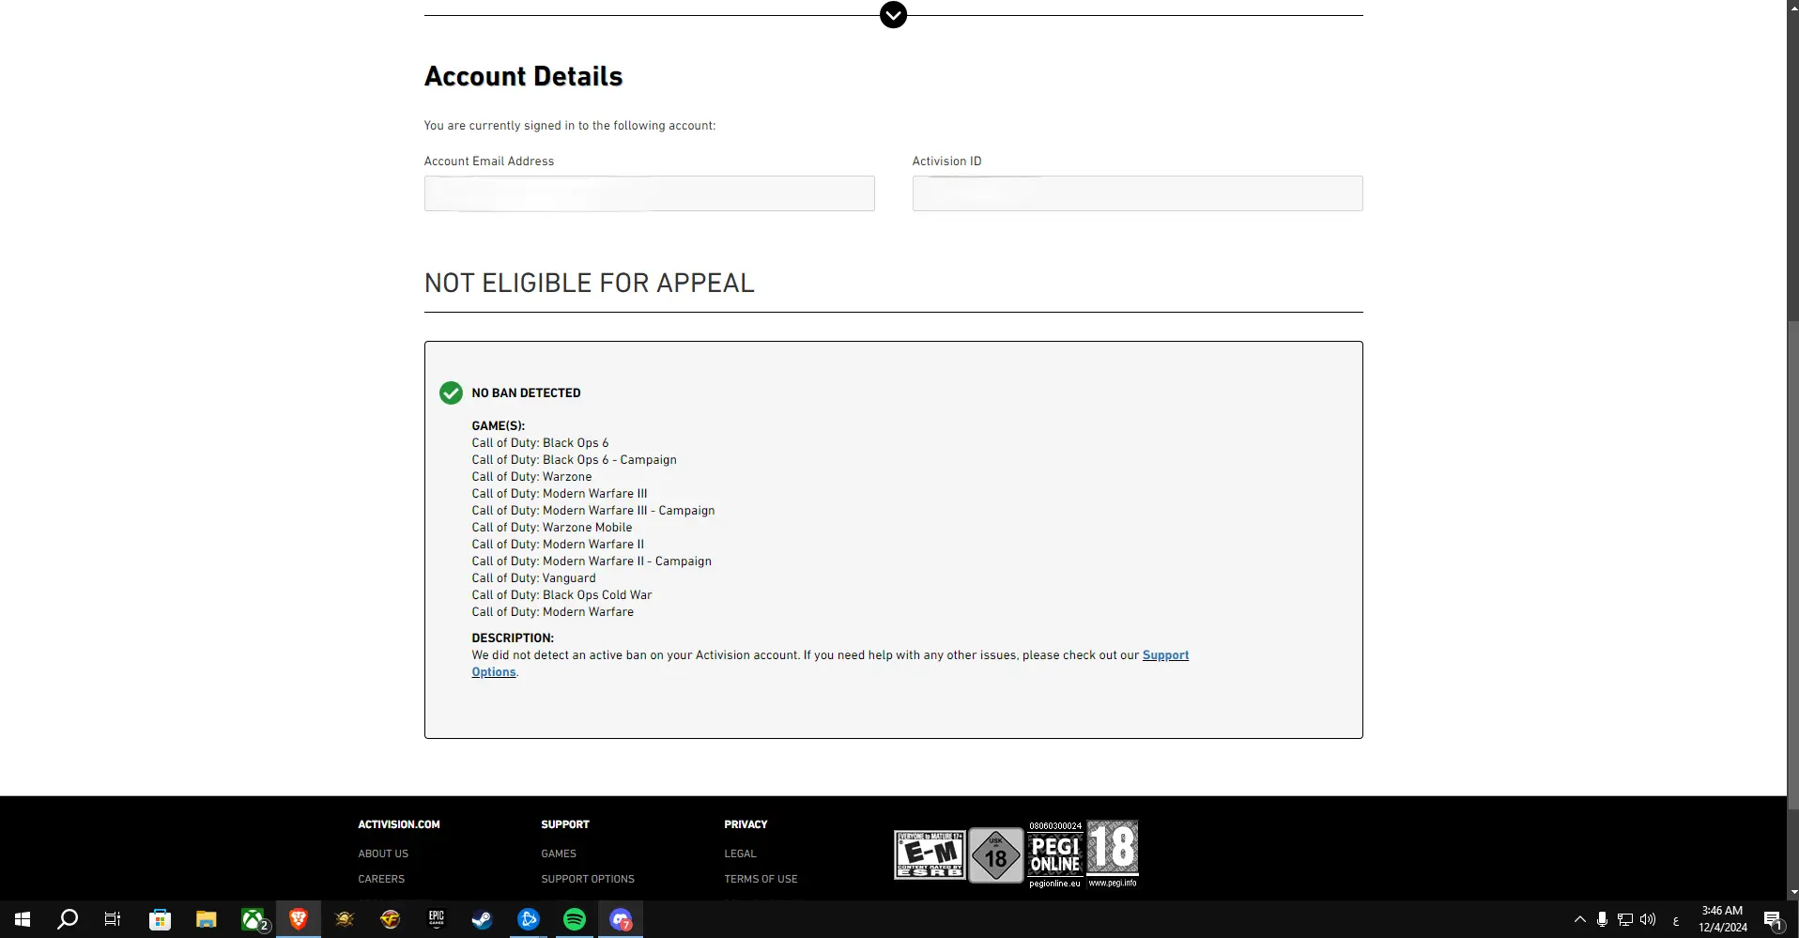Open Discord from the taskbar
Viewport: 1799px width, 938px height.
point(621,919)
